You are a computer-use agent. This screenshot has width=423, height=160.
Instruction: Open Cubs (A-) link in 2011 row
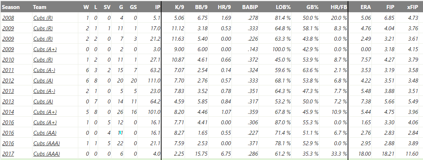[44, 70]
